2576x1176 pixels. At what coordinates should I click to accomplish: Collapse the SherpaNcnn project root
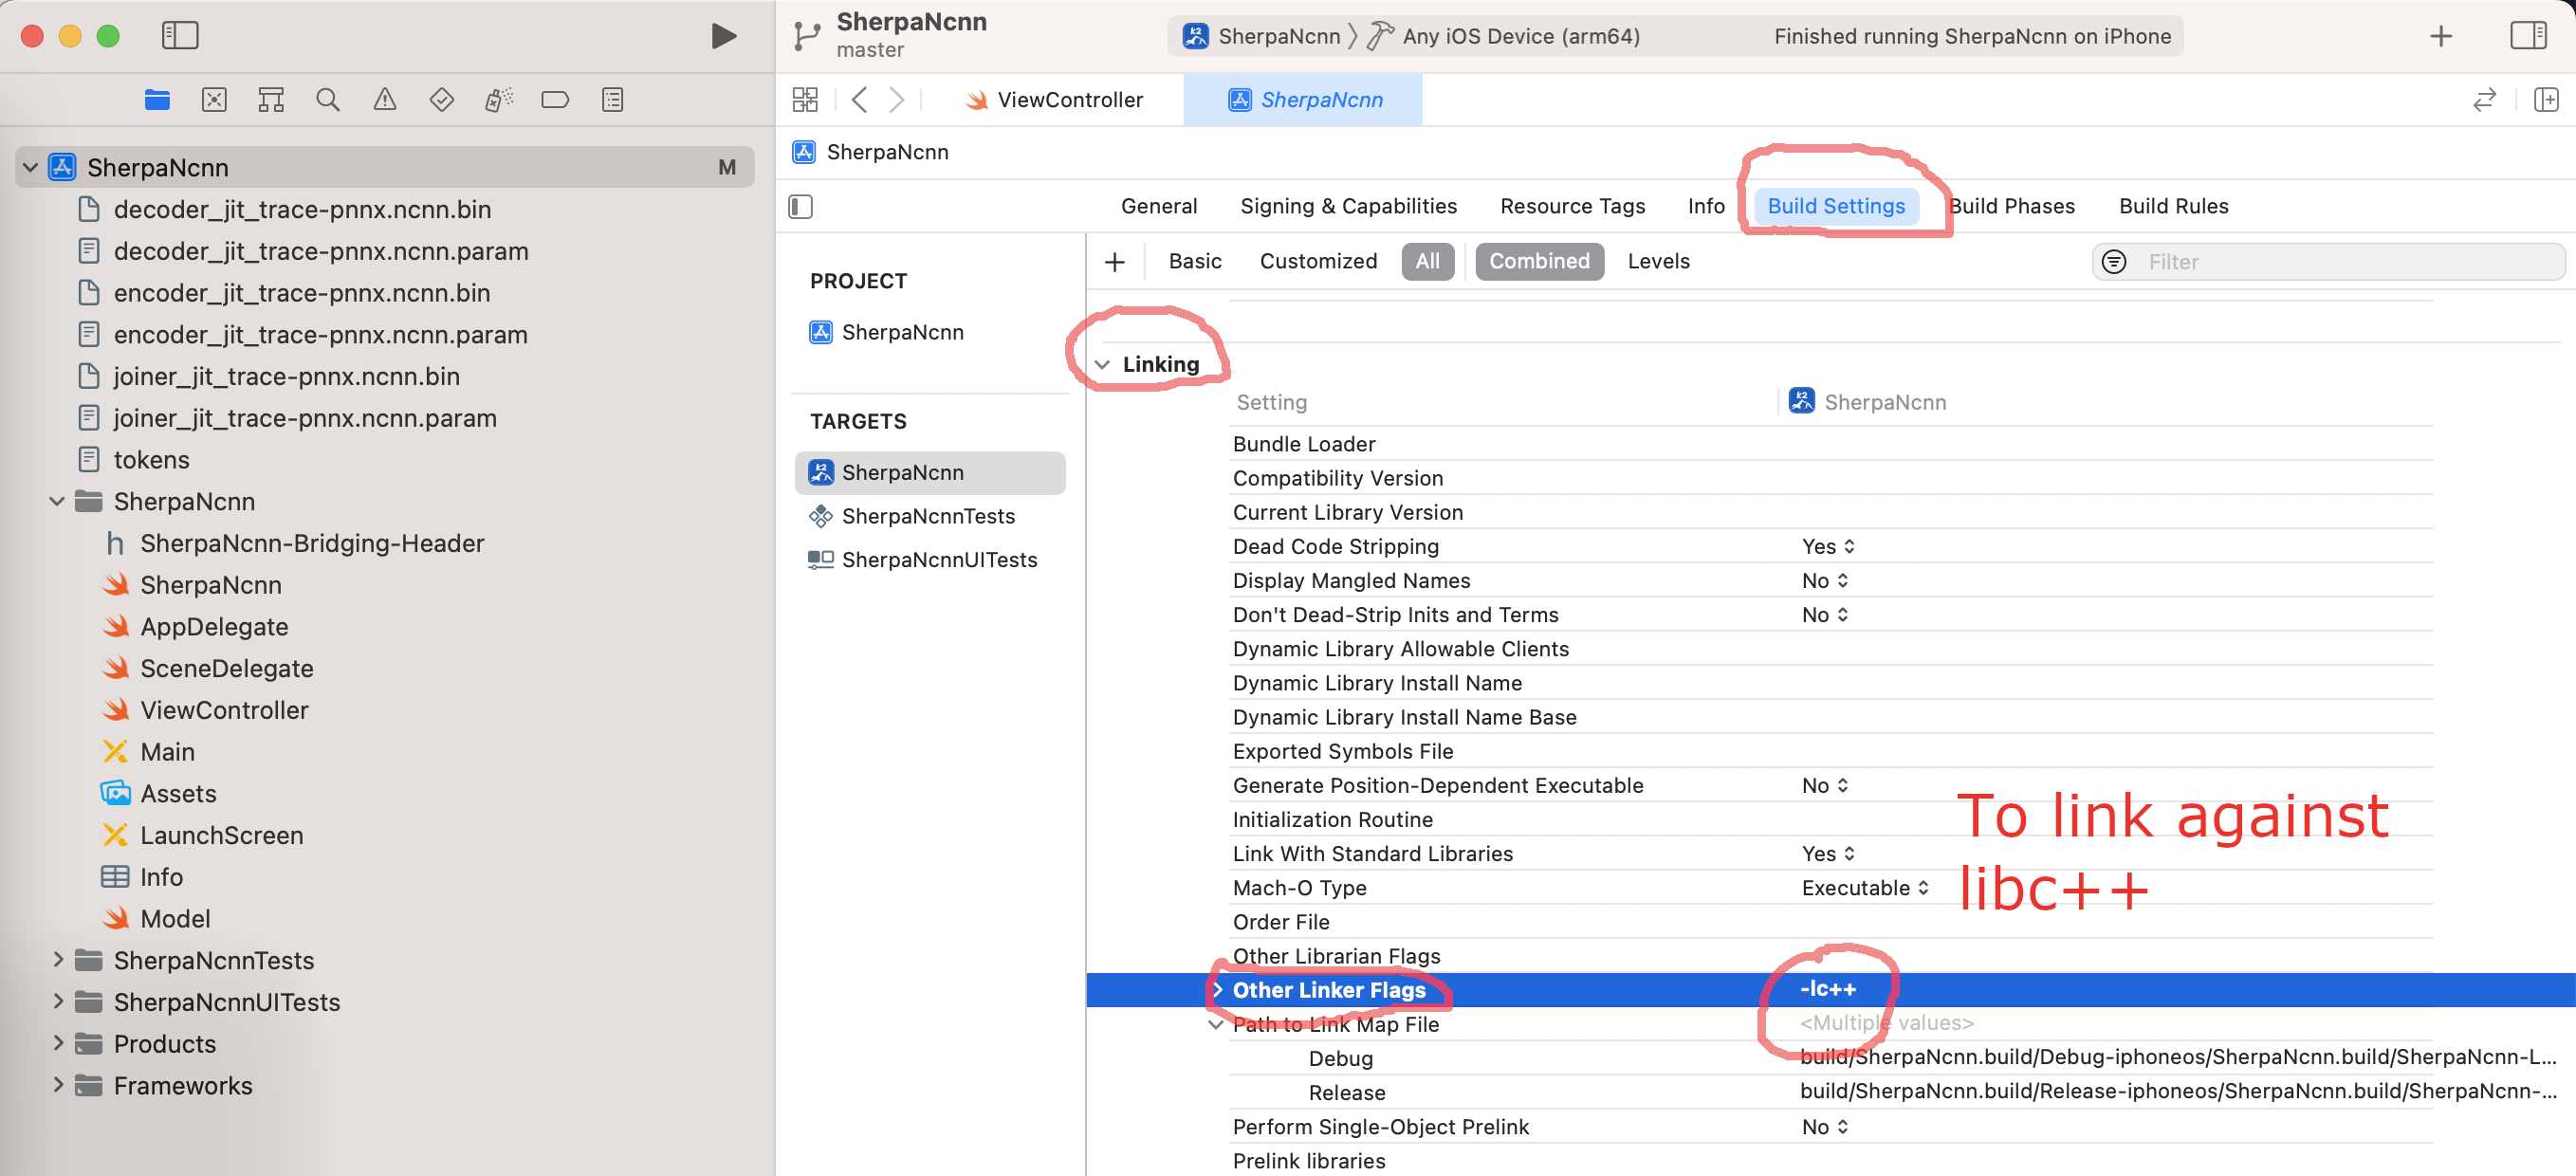pyautogui.click(x=31, y=167)
